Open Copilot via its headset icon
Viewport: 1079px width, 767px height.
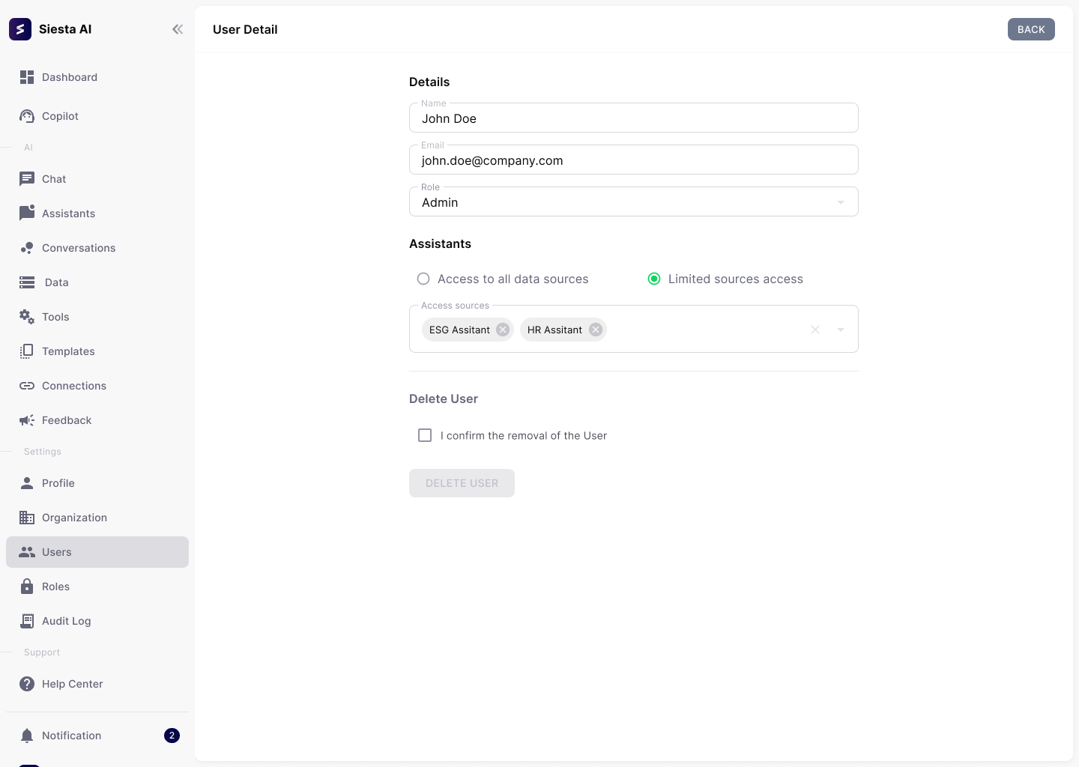point(27,116)
